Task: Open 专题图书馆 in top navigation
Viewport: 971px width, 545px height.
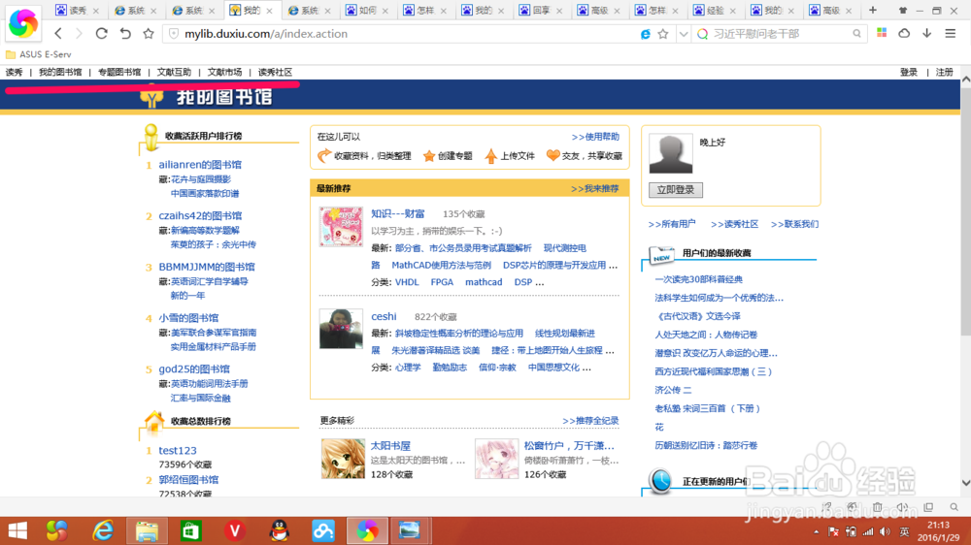Action: (119, 73)
